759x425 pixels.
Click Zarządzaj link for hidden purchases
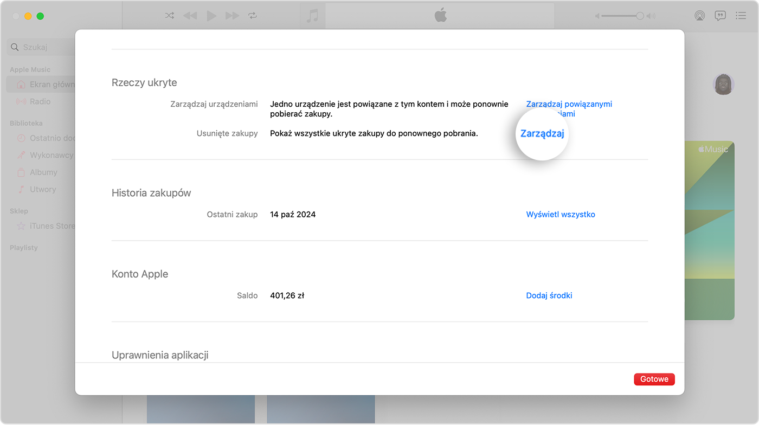(x=542, y=133)
